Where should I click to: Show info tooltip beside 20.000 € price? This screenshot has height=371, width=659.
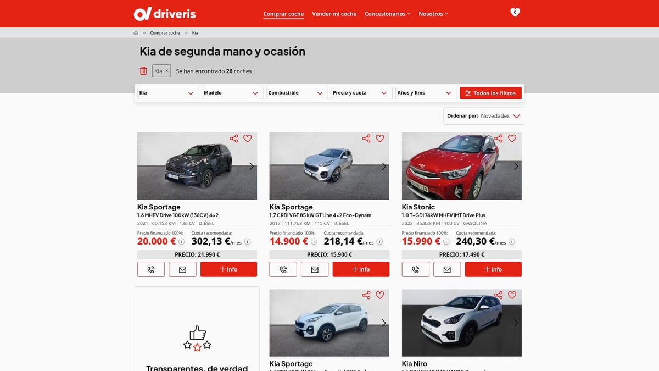[x=182, y=241]
